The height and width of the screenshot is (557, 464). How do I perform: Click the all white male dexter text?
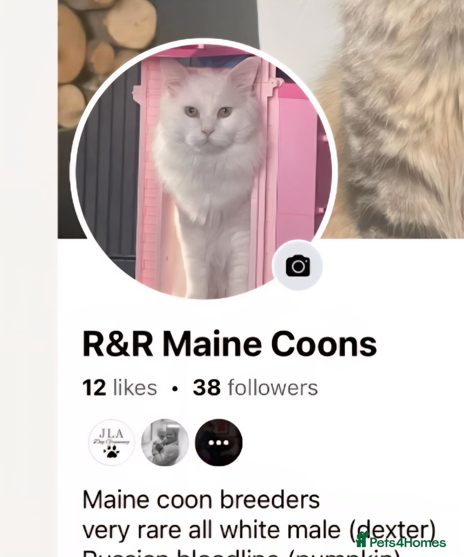(x=259, y=530)
